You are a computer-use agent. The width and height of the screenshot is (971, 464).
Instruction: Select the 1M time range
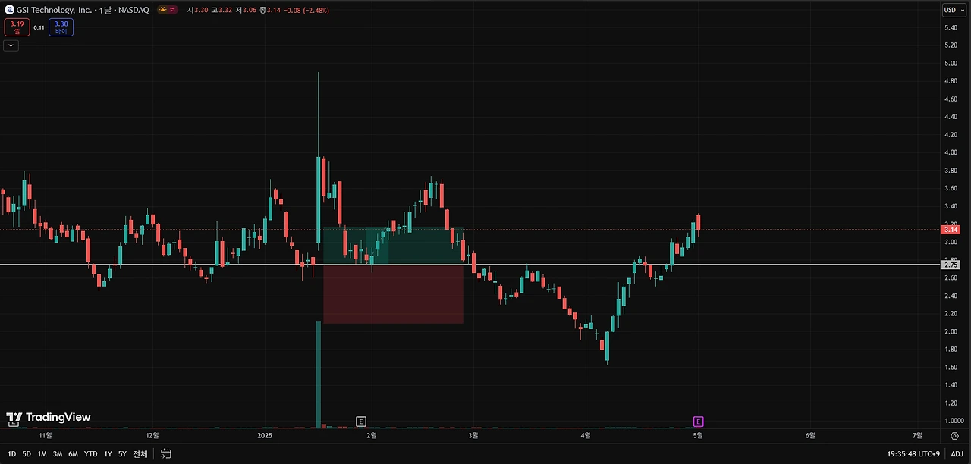click(x=42, y=454)
